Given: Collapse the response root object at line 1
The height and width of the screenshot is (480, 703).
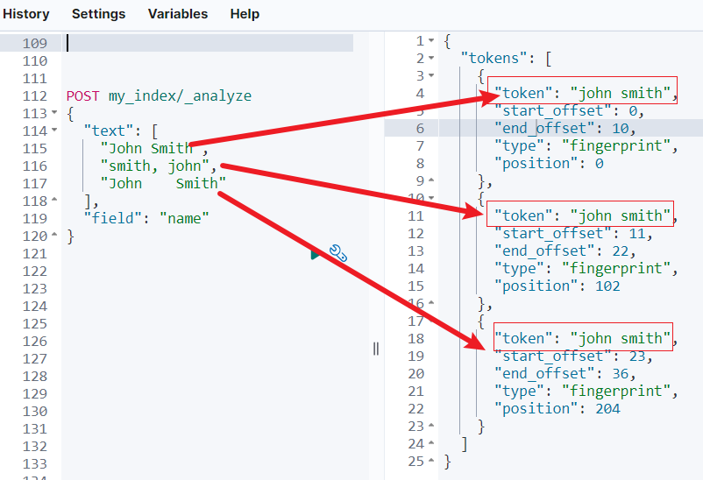Looking at the screenshot, I should (x=431, y=40).
